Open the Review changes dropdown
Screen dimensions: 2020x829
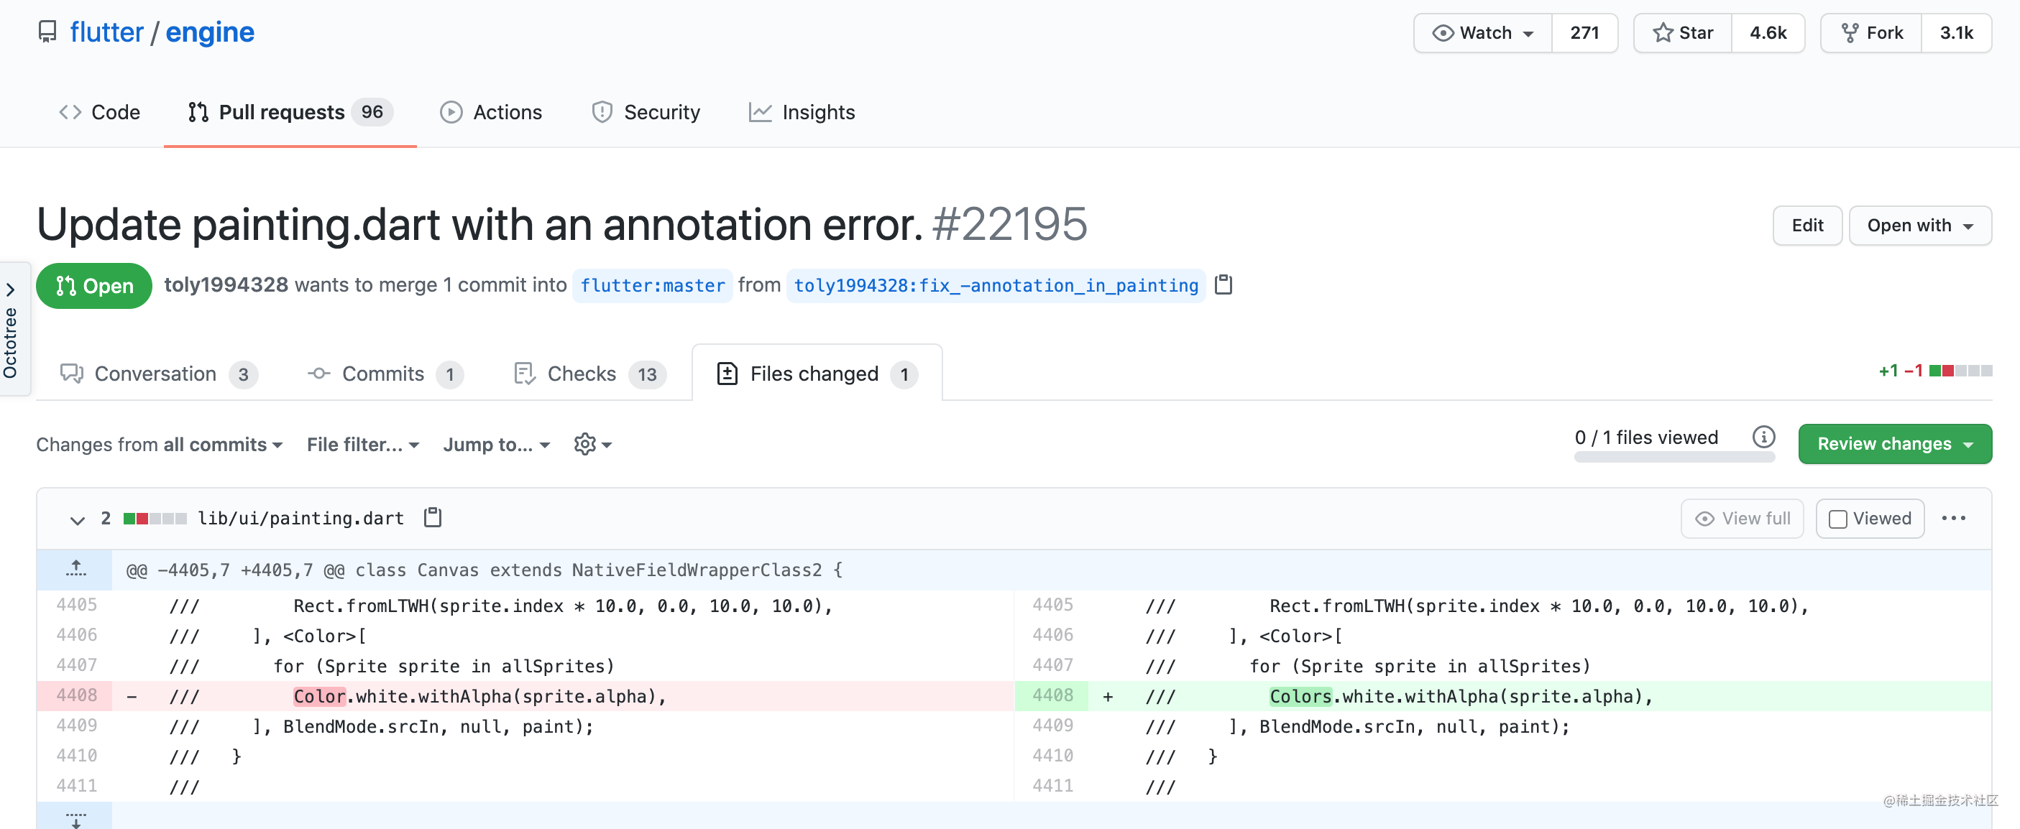(1894, 443)
